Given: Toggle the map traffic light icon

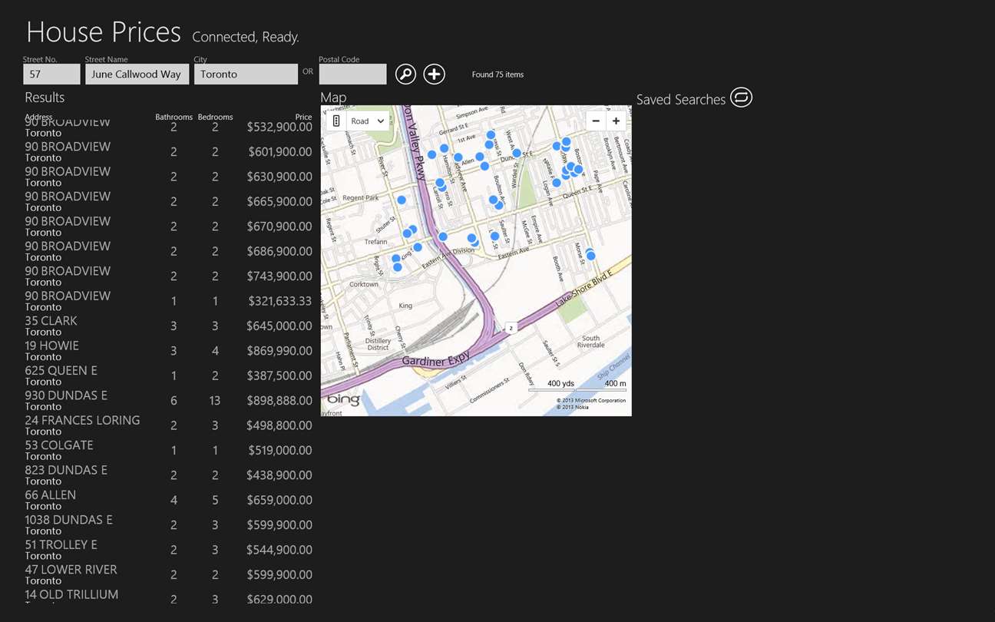Looking at the screenshot, I should coord(336,121).
